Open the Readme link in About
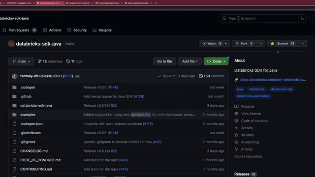Screen dimensions: 315x177 pyautogui.click(x=248, y=106)
